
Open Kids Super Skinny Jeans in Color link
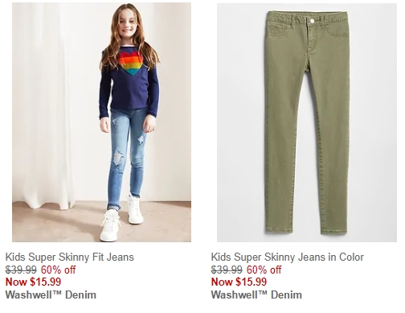288,257
